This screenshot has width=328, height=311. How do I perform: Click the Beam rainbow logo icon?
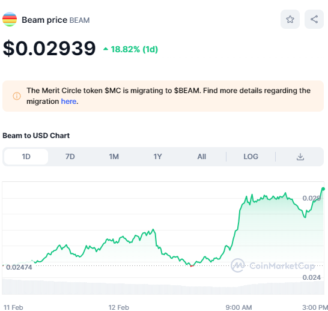coord(10,19)
